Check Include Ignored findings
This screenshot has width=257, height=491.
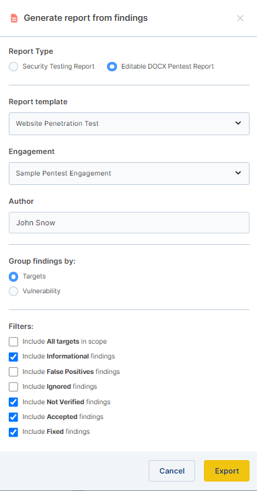(13, 387)
